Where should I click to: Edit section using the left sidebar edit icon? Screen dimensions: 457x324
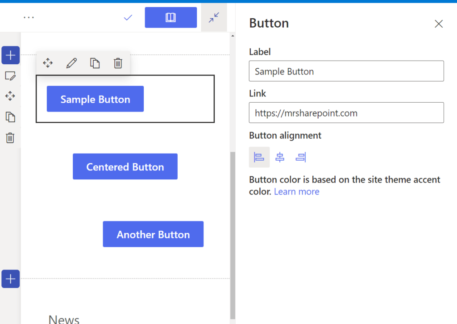pos(11,76)
